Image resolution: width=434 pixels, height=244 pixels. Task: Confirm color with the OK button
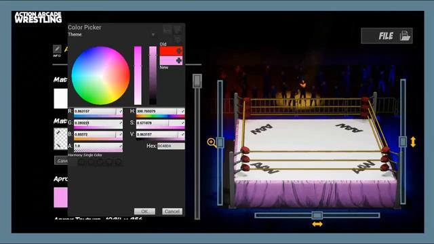[144, 211]
